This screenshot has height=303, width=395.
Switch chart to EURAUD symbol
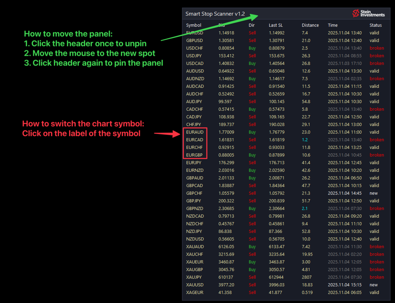click(195, 132)
